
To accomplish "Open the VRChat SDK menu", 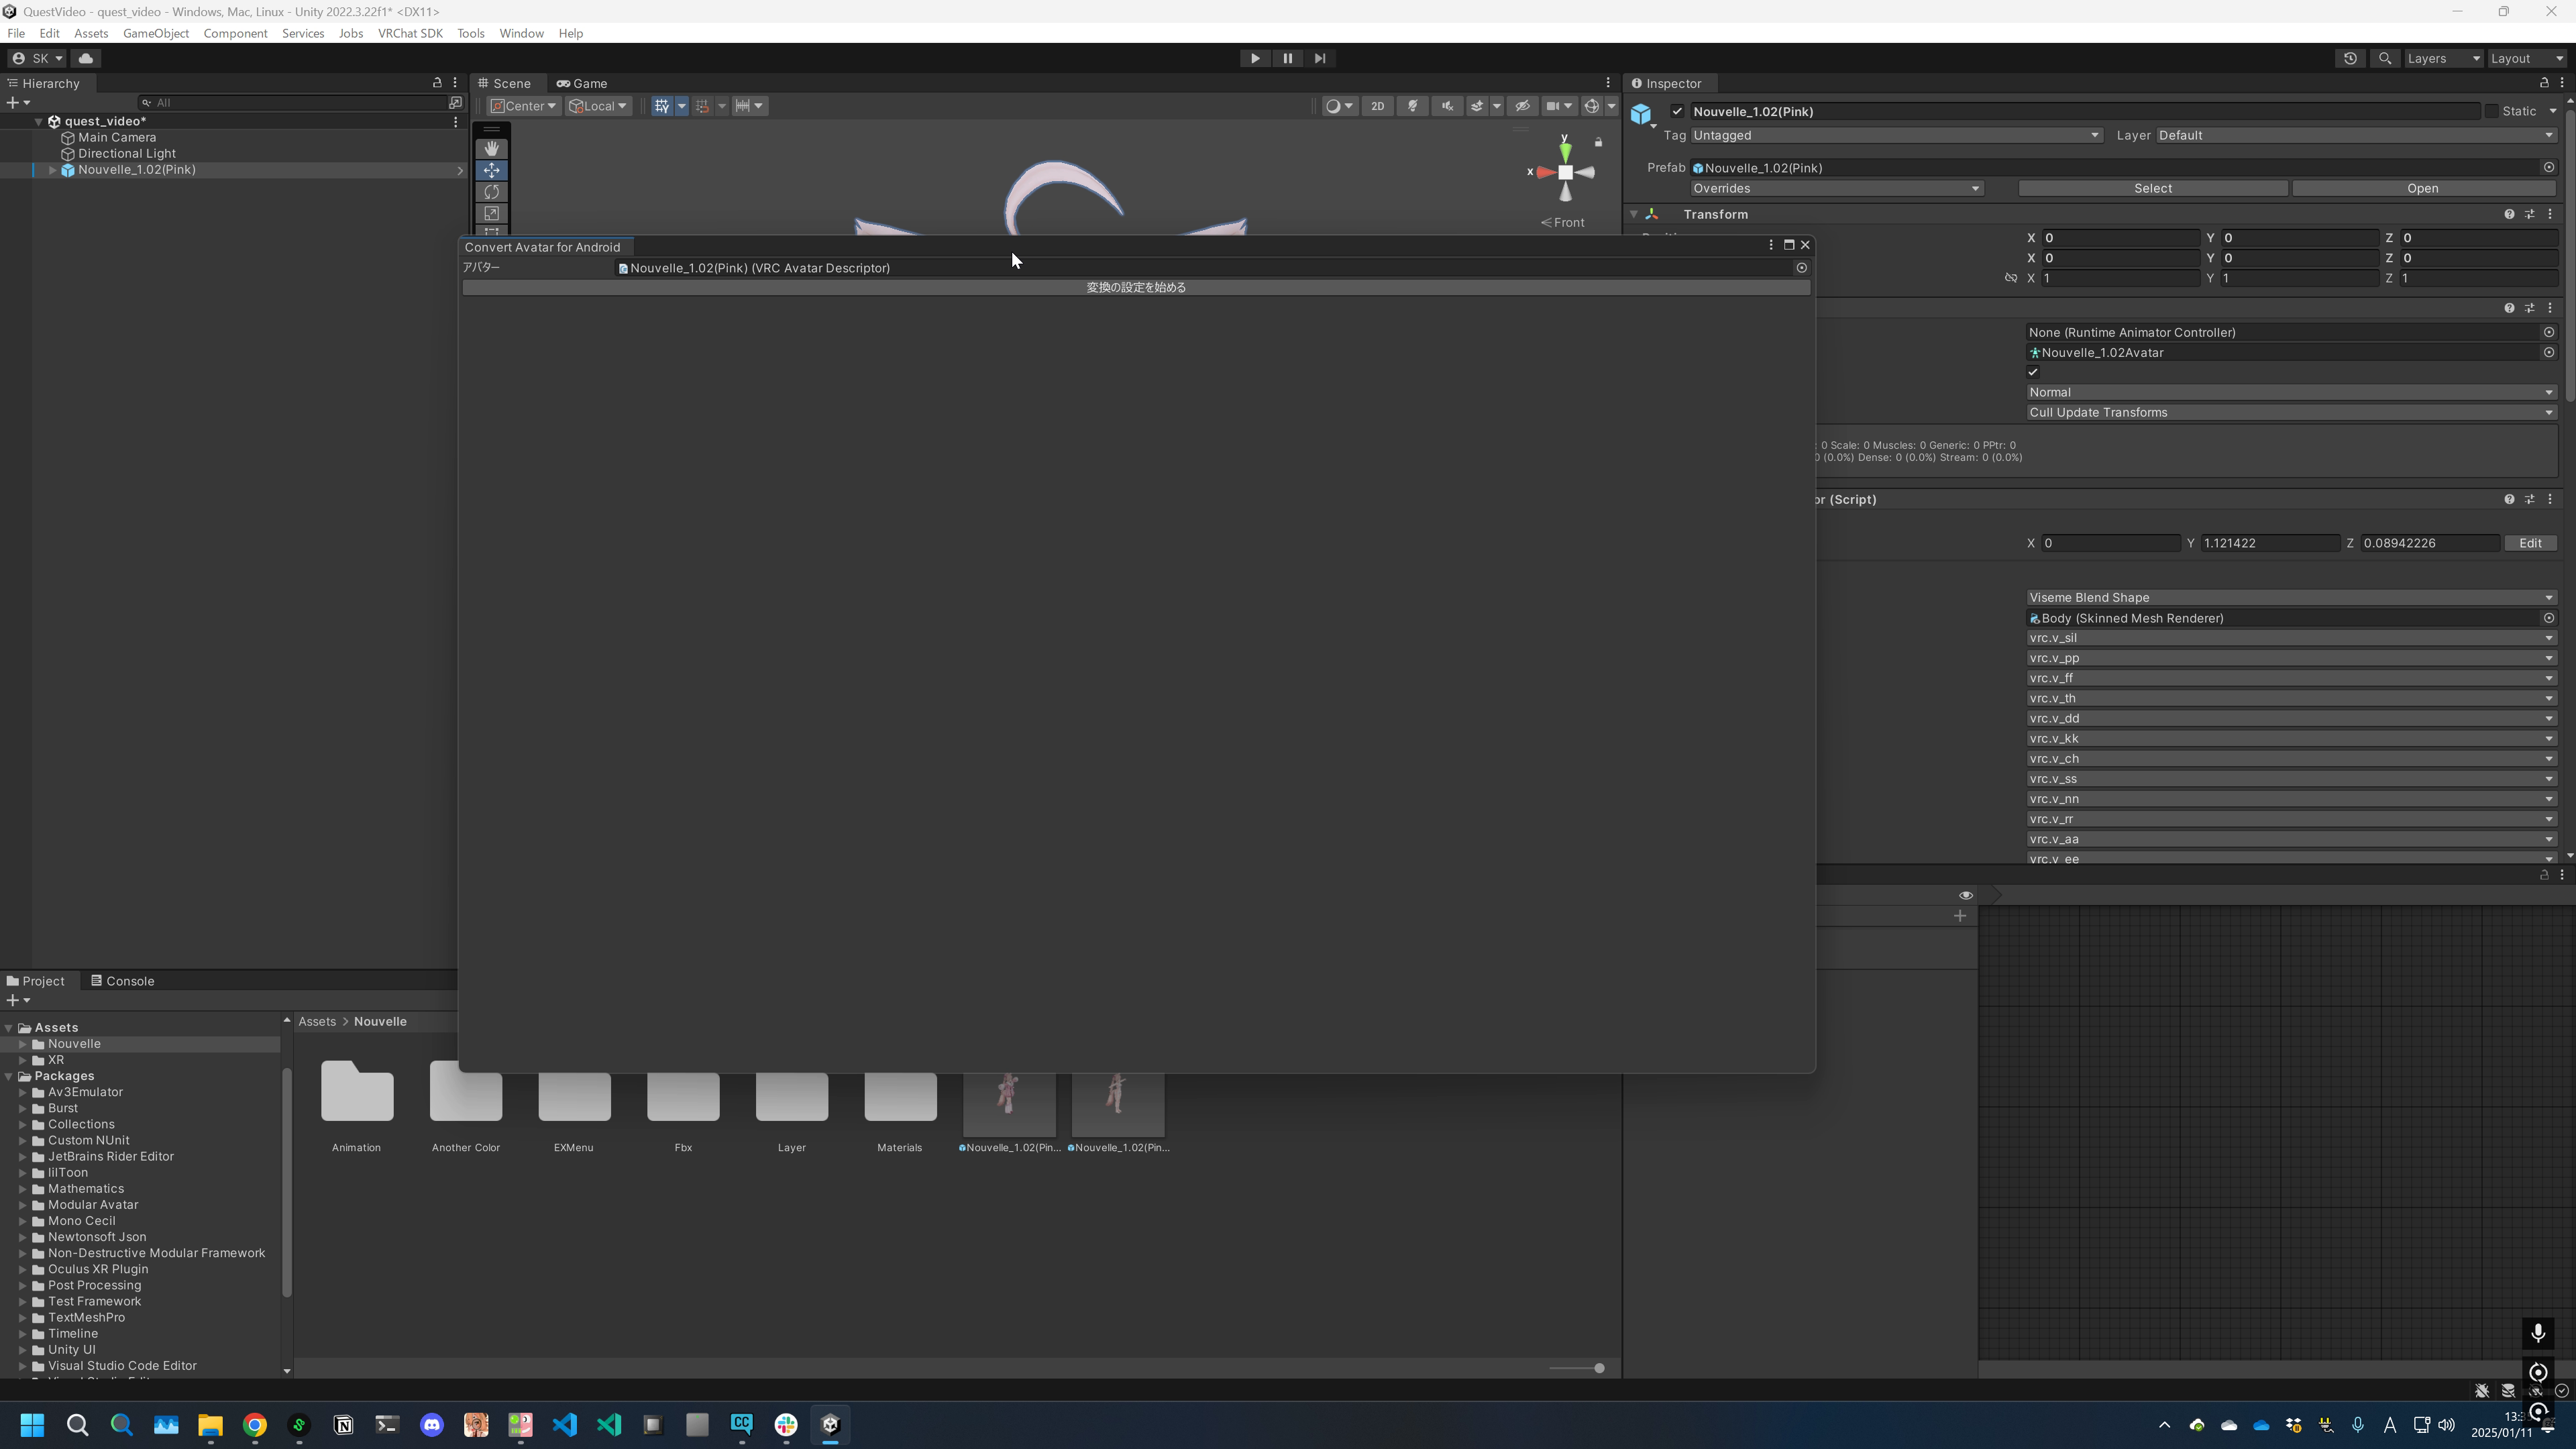I will (x=410, y=33).
